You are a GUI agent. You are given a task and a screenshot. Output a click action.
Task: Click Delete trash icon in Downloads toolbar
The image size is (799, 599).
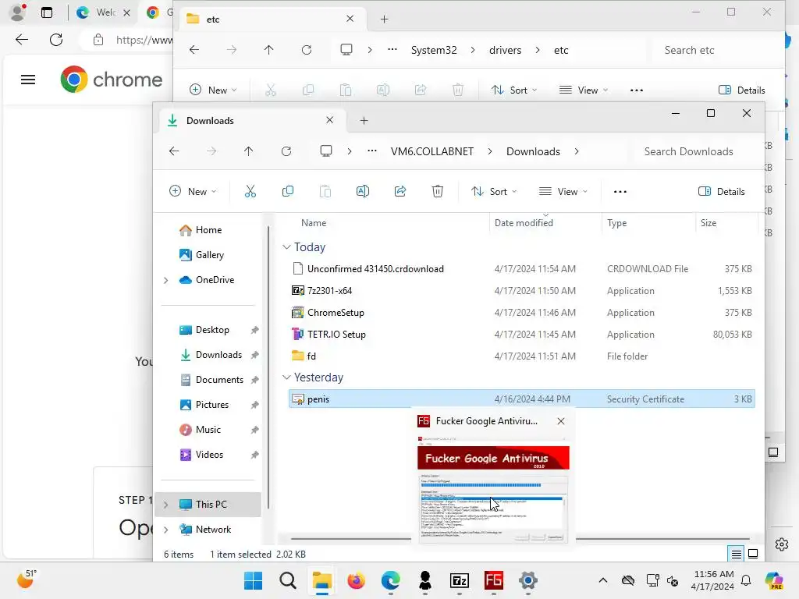pos(437,192)
